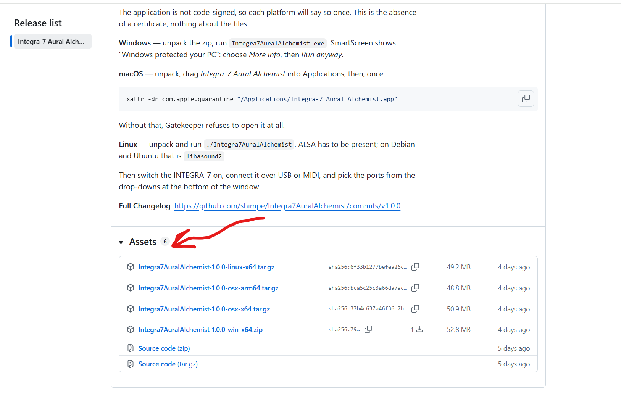Download Source code (tar.gz)

(168, 364)
